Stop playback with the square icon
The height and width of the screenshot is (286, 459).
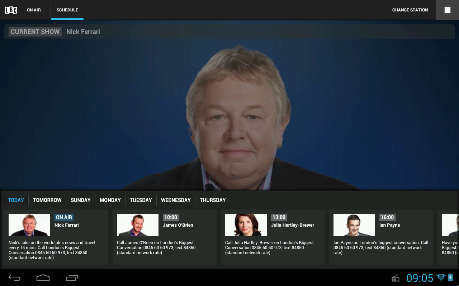tap(447, 10)
